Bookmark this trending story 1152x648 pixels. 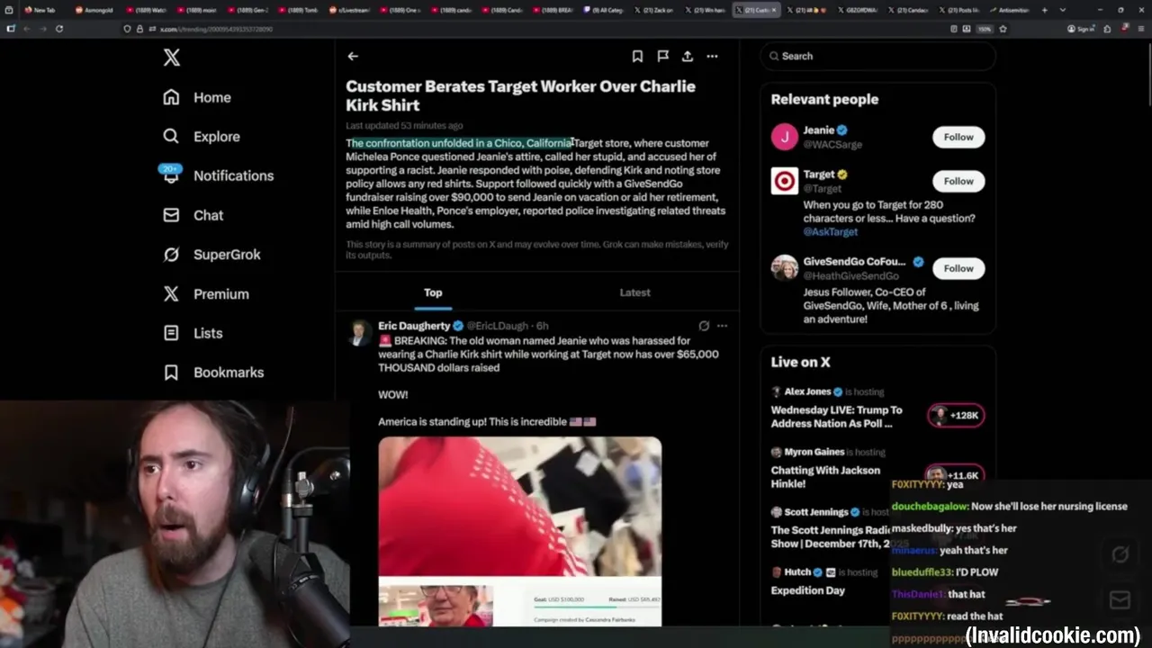click(x=637, y=56)
